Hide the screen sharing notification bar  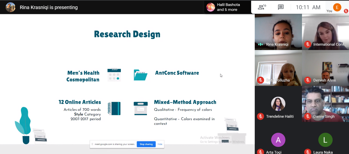(x=160, y=144)
